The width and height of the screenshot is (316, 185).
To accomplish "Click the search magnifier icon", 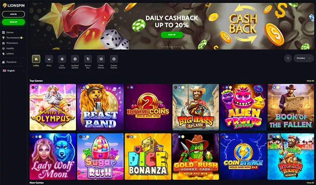I will pyautogui.click(x=288, y=58).
